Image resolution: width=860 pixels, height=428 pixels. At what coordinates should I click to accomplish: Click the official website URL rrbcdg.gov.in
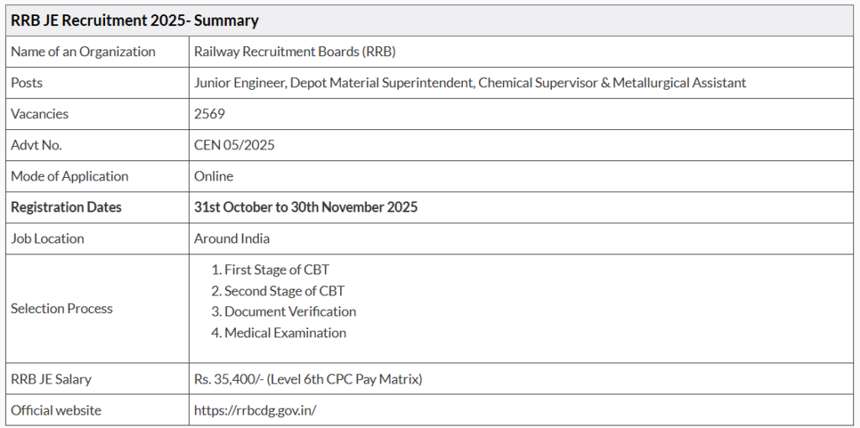tap(254, 410)
